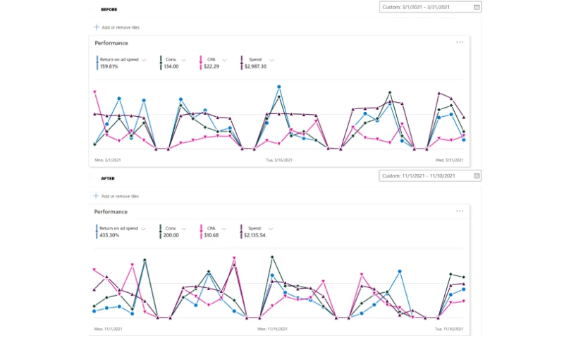Open more options on bottom Performance tile
The image size is (564, 338).
pos(460,211)
